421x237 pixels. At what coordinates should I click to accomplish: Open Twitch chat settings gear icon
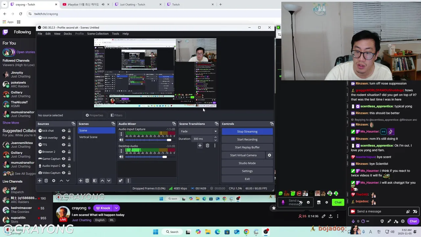[403, 221]
